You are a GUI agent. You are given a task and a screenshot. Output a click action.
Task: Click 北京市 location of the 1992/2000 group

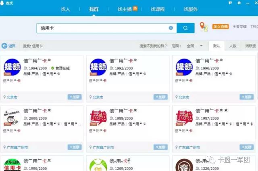98,97
